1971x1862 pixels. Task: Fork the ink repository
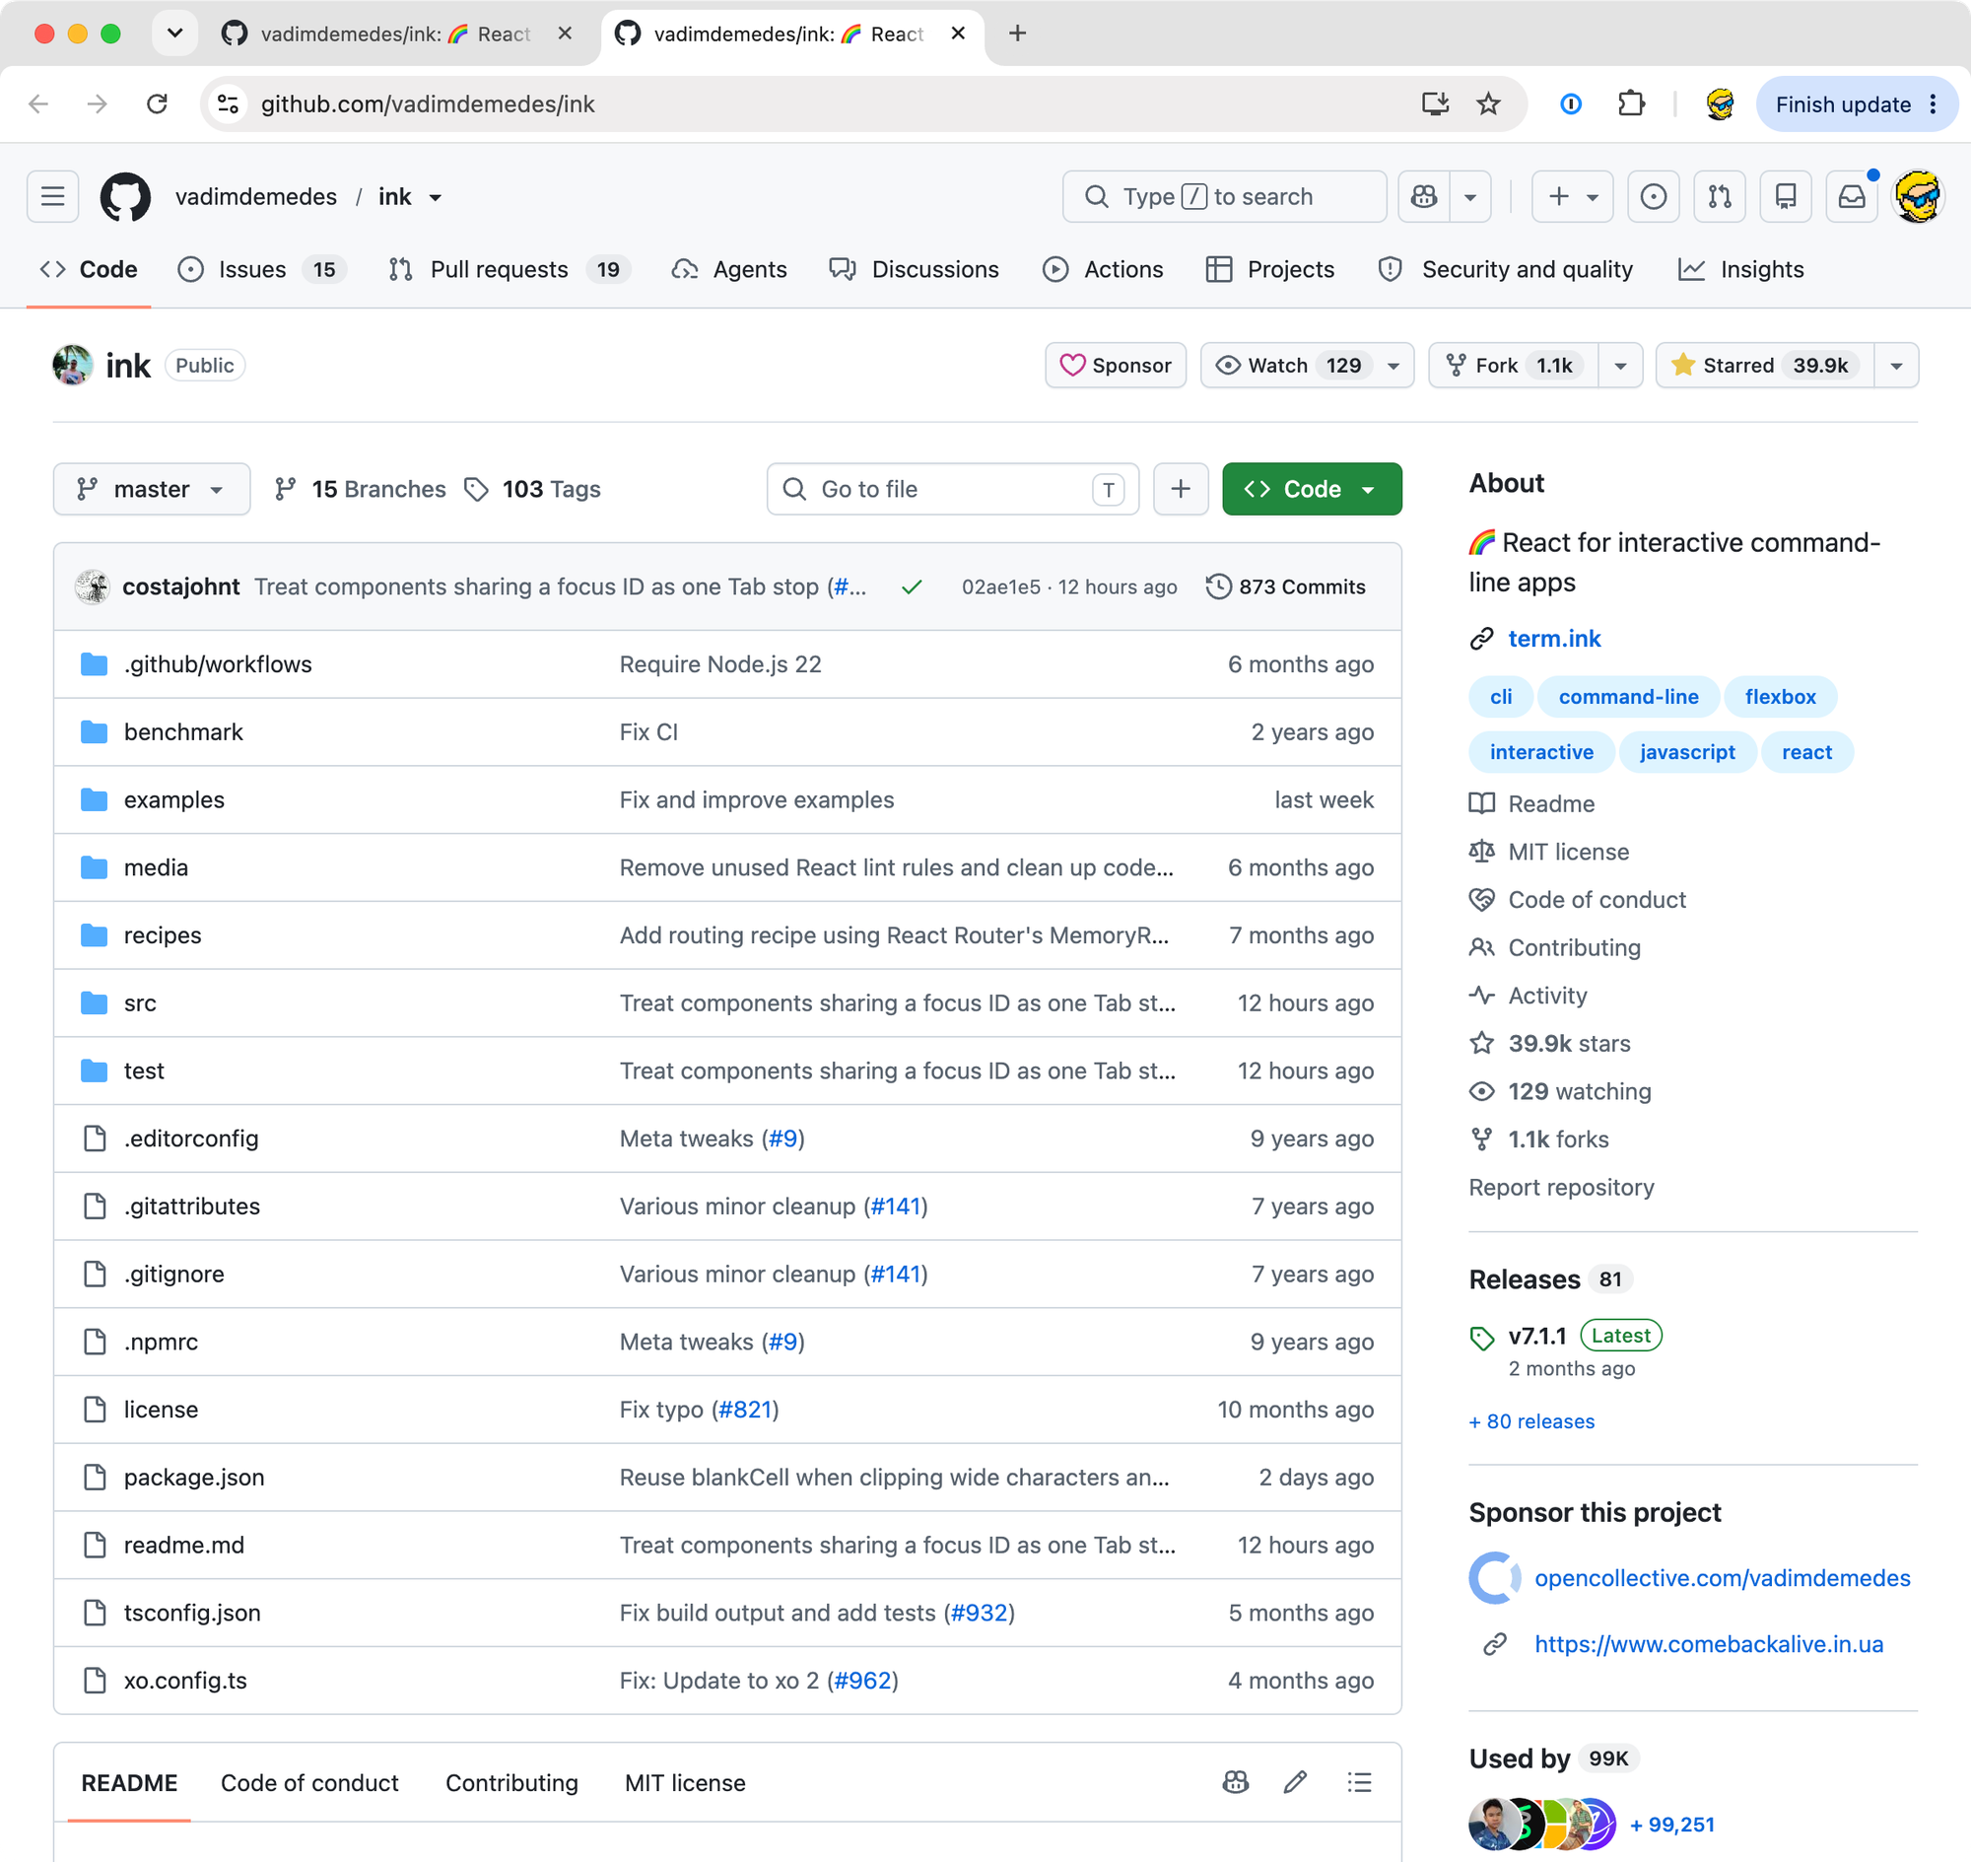1514,366
